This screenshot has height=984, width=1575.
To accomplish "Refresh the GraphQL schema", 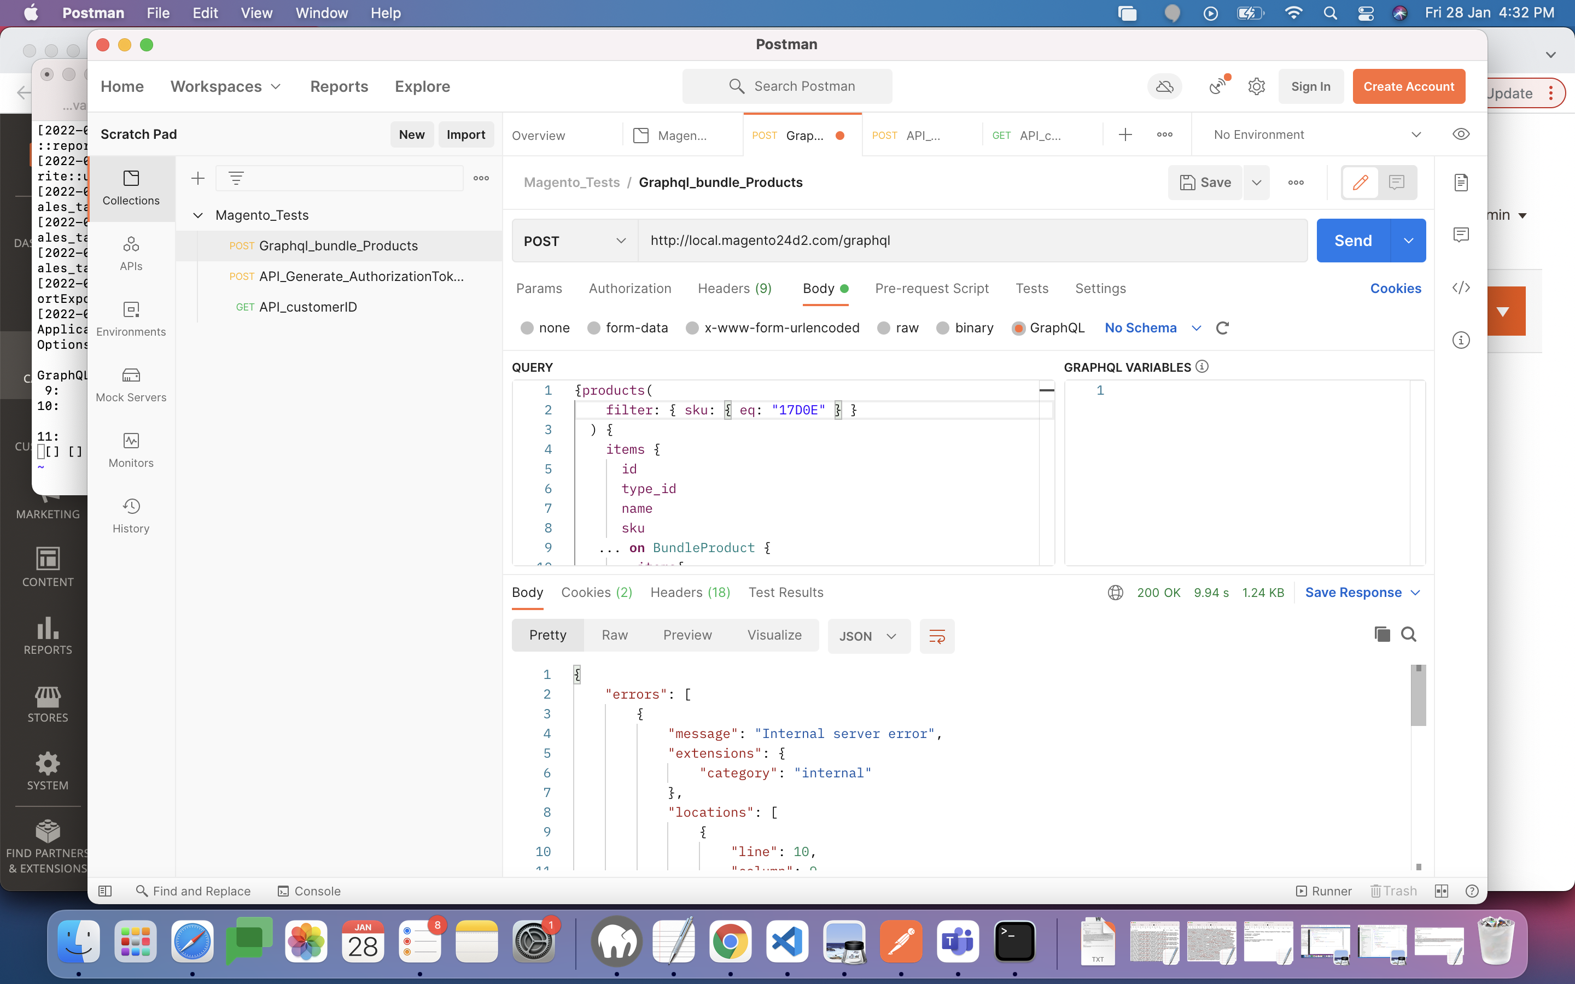I will click(1222, 328).
